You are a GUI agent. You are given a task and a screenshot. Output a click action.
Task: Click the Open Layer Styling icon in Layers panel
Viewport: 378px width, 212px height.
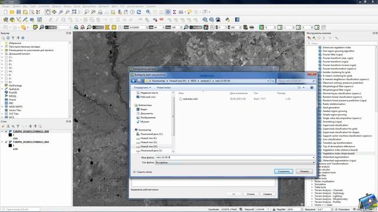(x=3, y=126)
